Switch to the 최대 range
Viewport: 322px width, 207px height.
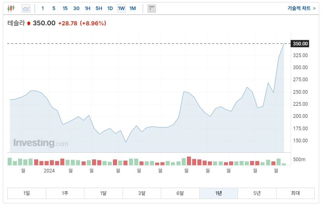(295, 193)
